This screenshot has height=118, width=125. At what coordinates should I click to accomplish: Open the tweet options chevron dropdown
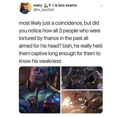[x=102, y=6]
